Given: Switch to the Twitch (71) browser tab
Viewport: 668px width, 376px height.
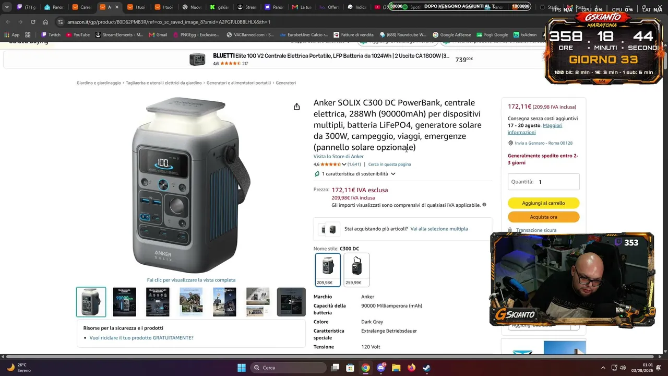Looking at the screenshot, I should coord(26,7).
